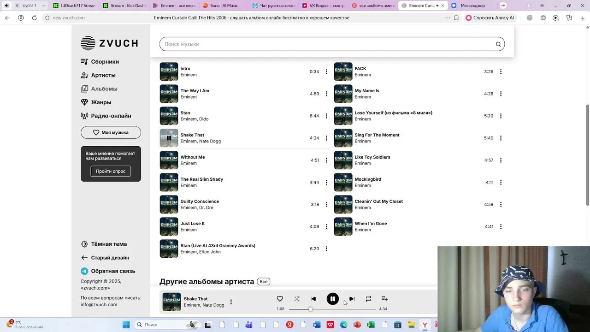Open the options menu for My Name Is
The width and height of the screenshot is (590, 332).
[x=501, y=94]
